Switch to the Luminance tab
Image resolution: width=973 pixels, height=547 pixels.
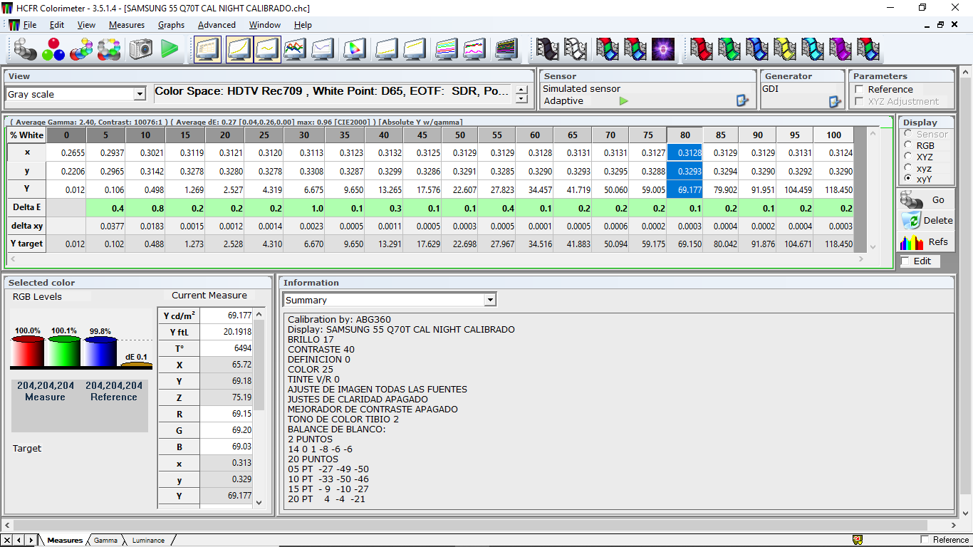click(148, 540)
